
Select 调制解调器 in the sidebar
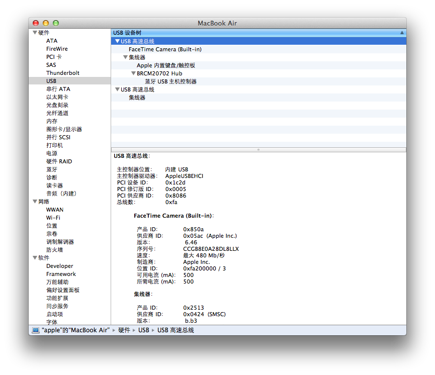[x=60, y=242]
